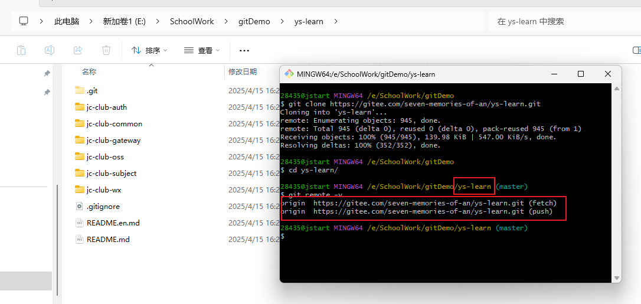Expand chevron after ys-learn in address bar
Screen dimensions: 641x304
point(336,21)
